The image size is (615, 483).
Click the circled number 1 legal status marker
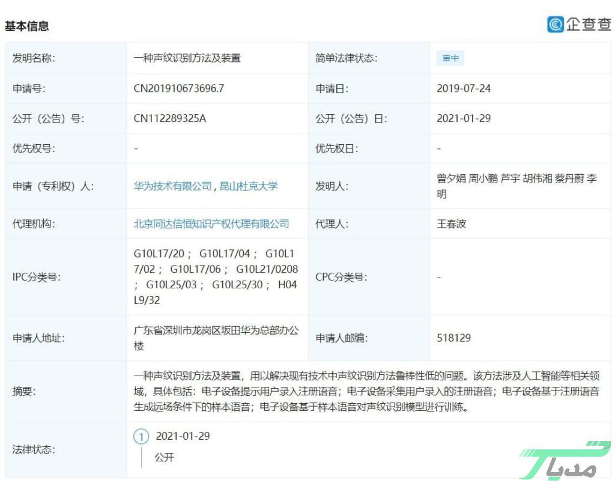[141, 437]
